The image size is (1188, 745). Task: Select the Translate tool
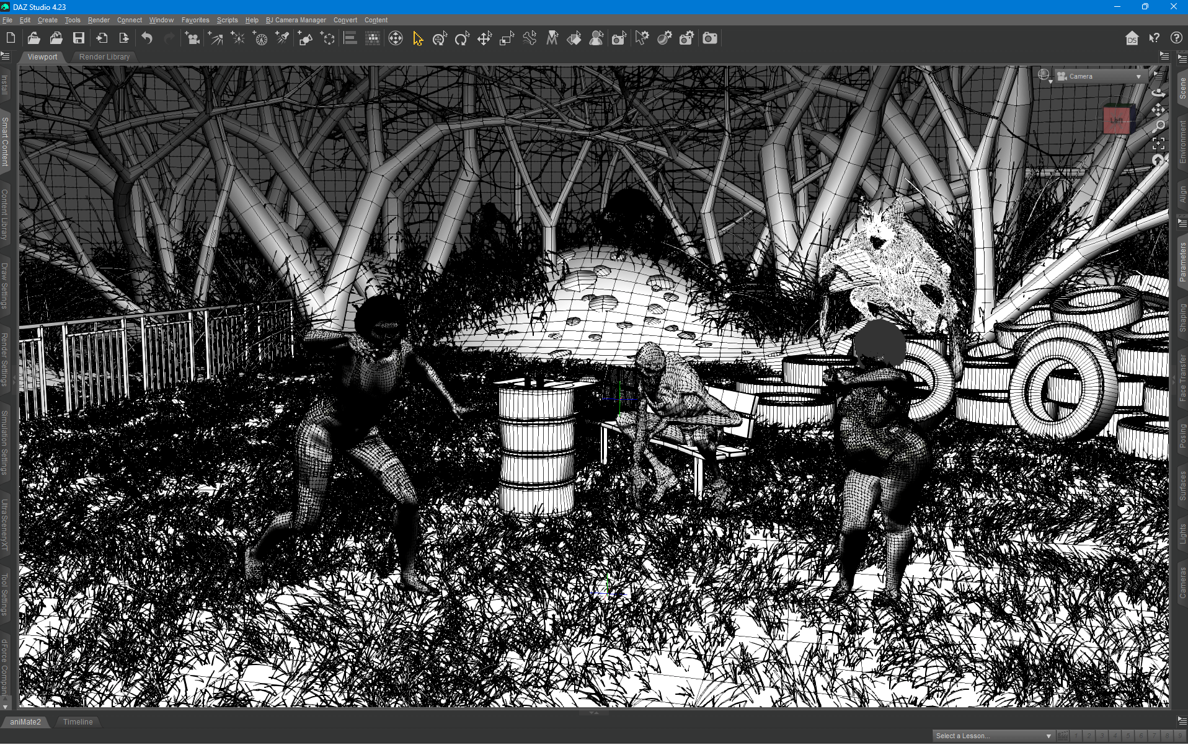(x=484, y=38)
